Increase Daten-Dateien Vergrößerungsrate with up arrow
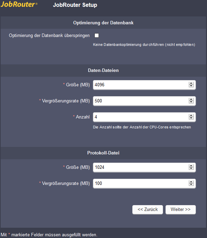The image size is (207, 238). coord(191,99)
